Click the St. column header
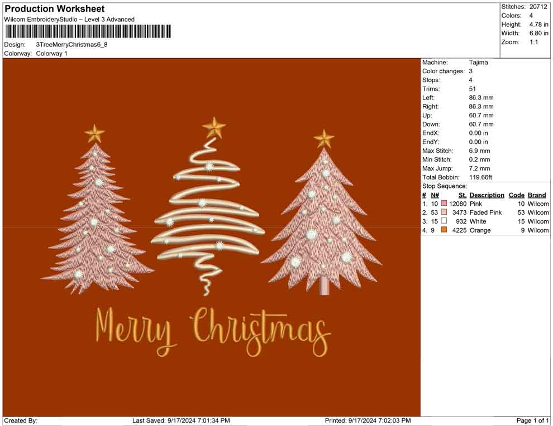Image resolution: width=553 pixels, height=426 pixels. (463, 195)
